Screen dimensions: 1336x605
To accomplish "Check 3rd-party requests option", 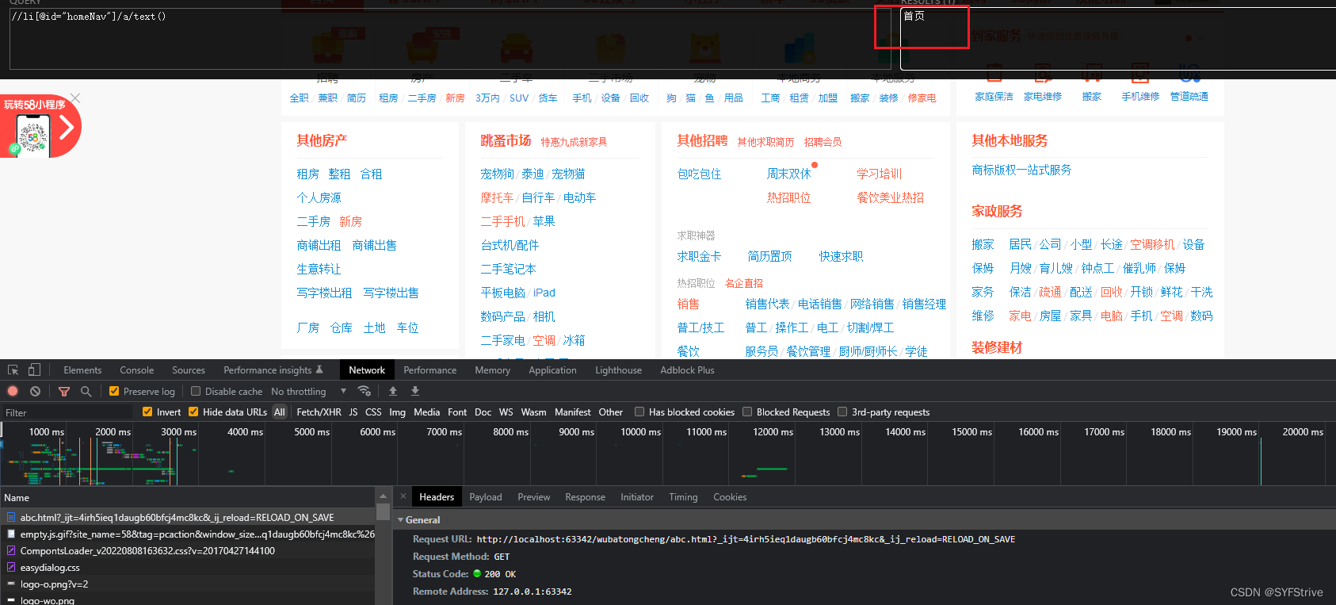I will (x=842, y=412).
